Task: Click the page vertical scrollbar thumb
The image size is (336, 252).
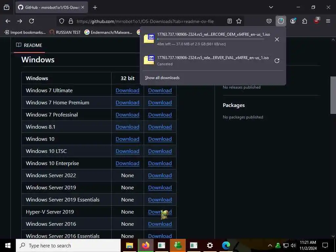Action: (x=333, y=95)
